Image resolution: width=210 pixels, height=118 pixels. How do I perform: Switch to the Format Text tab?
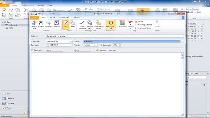pos(64,18)
